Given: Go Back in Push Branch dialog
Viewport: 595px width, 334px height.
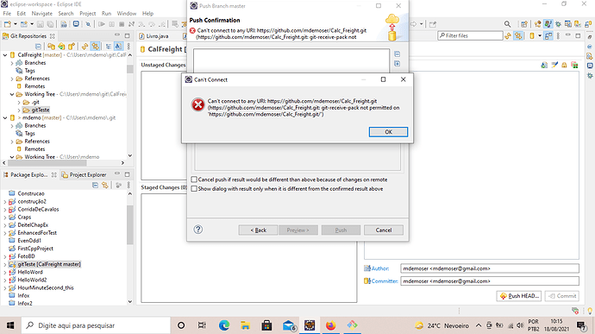Looking at the screenshot, I should 258,230.
